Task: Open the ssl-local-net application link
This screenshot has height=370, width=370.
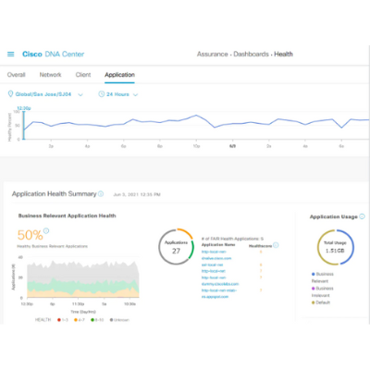Action: (212, 265)
